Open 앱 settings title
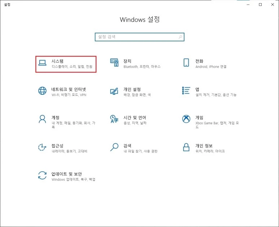 [x=197, y=89]
